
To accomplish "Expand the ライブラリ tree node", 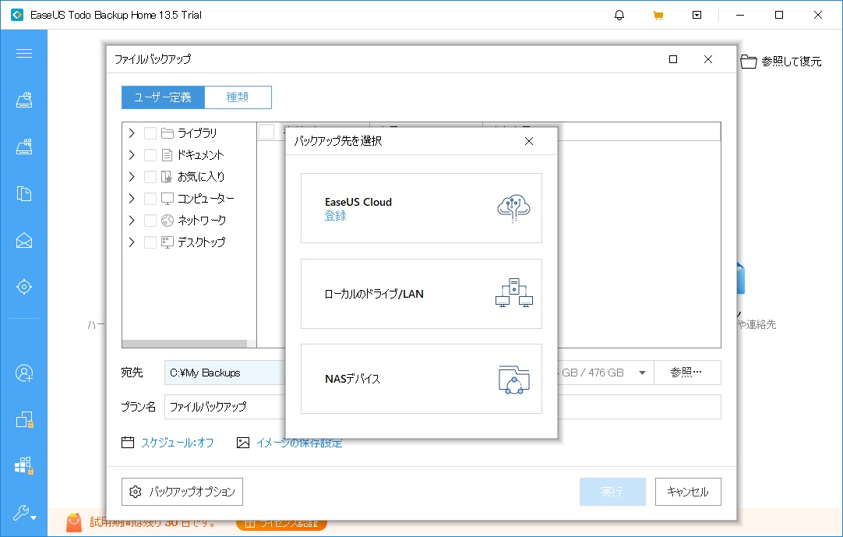I will 132,133.
